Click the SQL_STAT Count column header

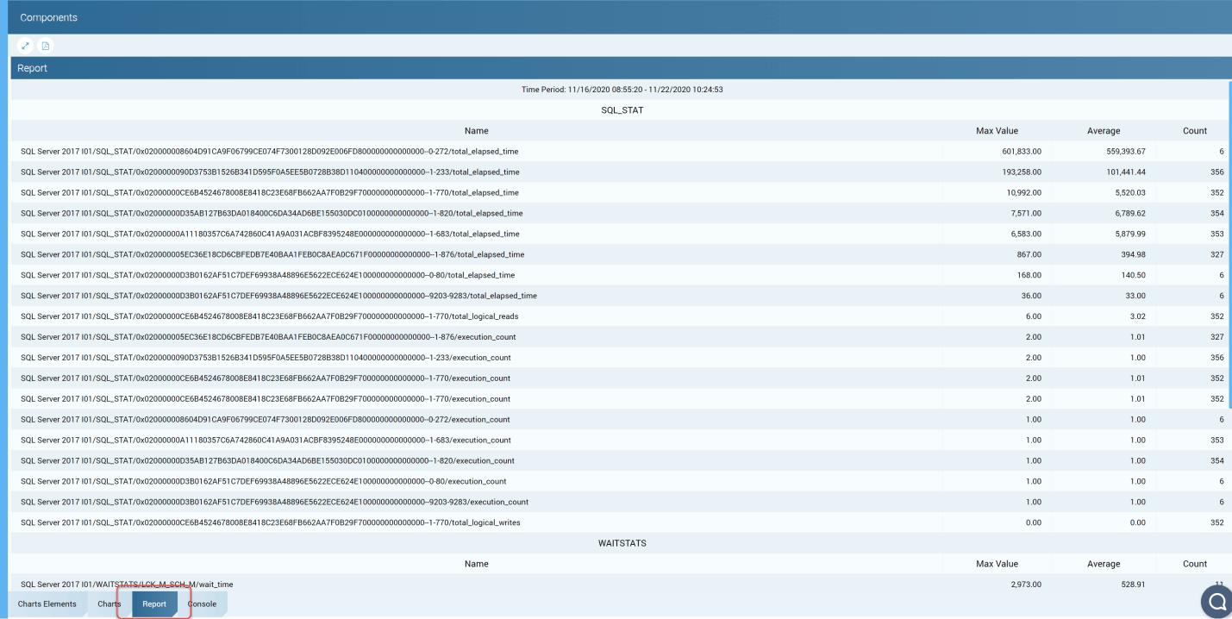point(1194,131)
